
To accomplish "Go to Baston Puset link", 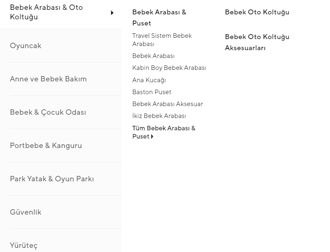I will tap(152, 92).
